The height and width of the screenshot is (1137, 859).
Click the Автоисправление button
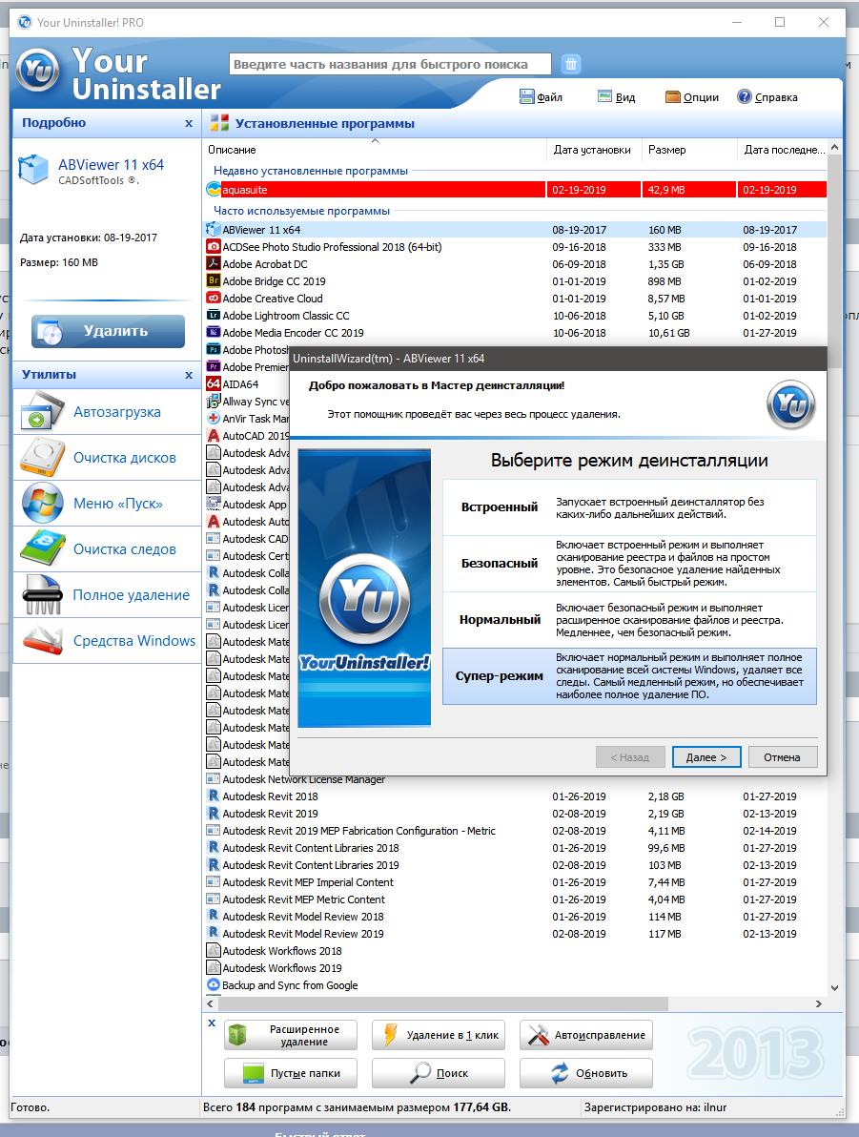coord(585,1036)
